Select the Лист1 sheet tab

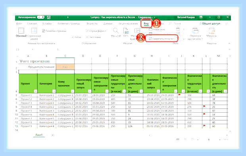(x=39, y=135)
